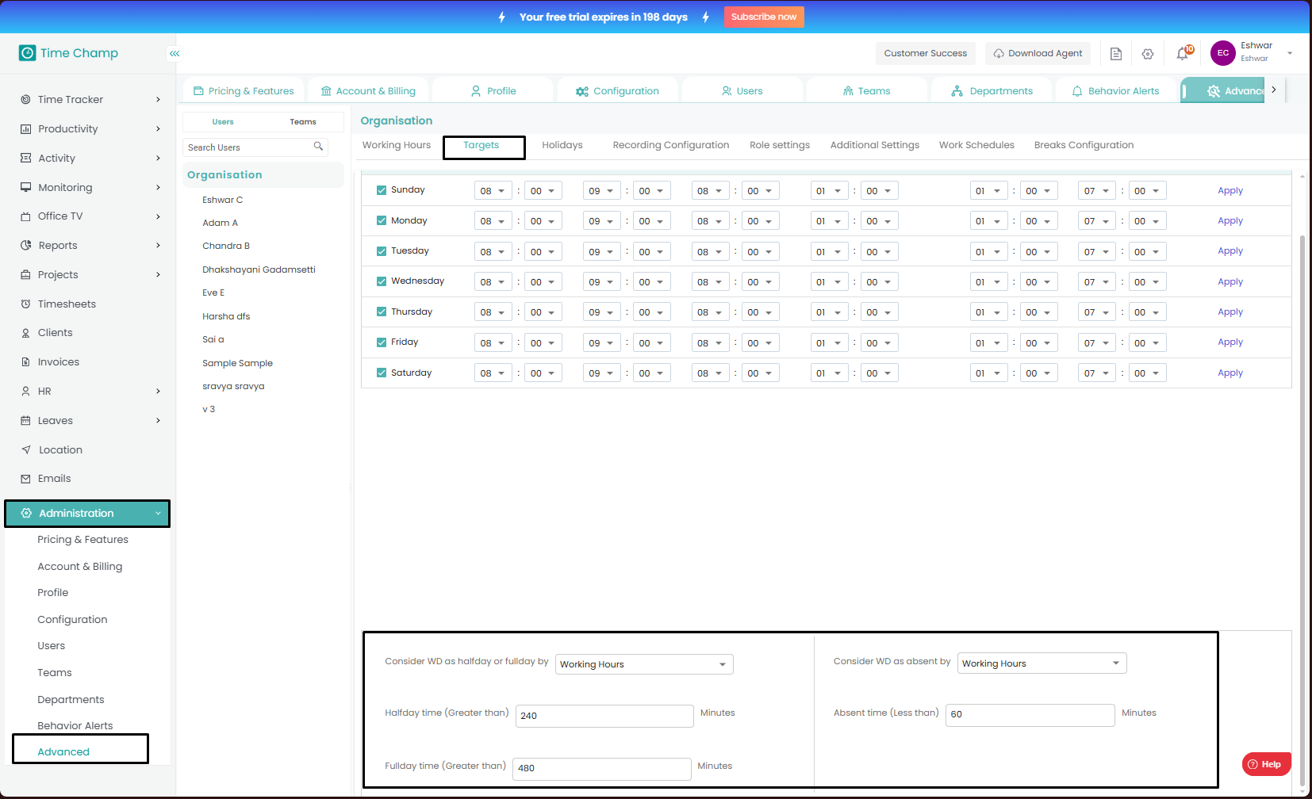Collapse sidebar with double-chevron icon
Viewport: 1312px width, 799px height.
pos(175,53)
